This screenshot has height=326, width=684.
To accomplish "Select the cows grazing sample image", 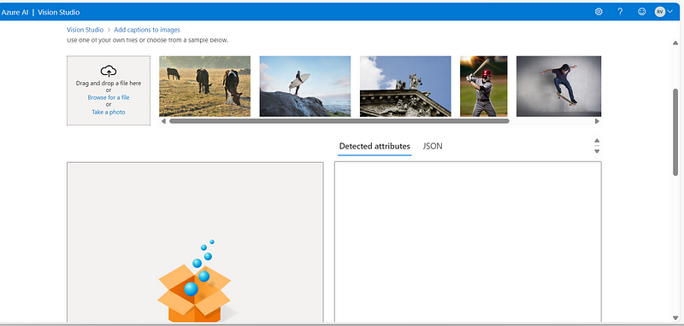I will click(x=204, y=86).
